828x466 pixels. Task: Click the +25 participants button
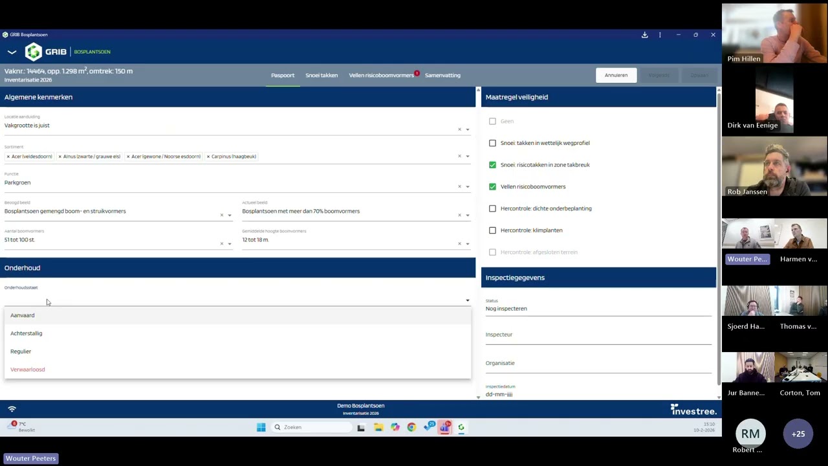(x=798, y=434)
